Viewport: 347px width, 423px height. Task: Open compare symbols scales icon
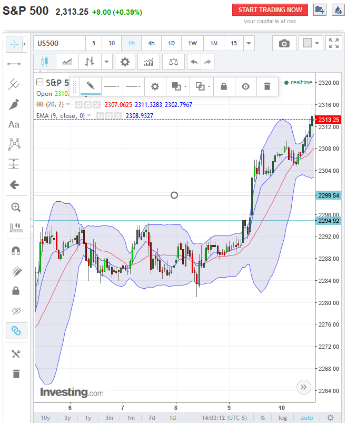[173, 62]
